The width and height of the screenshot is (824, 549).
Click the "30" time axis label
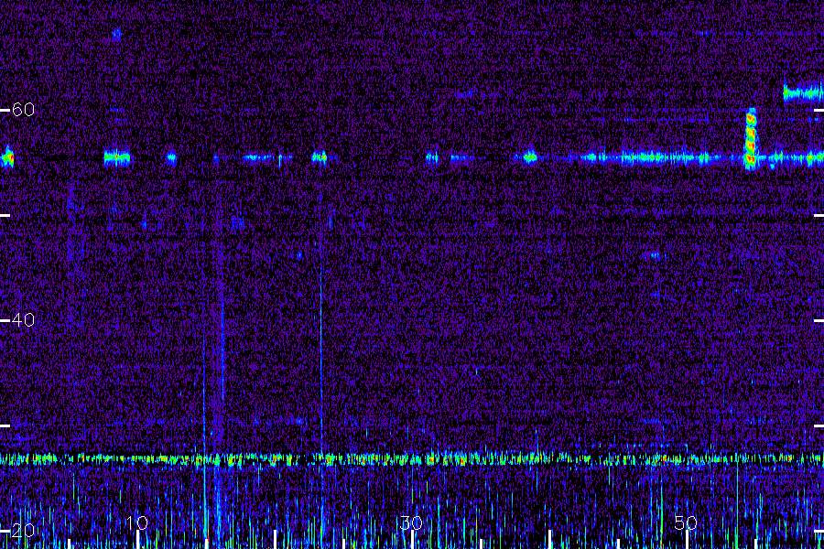pyautogui.click(x=411, y=522)
